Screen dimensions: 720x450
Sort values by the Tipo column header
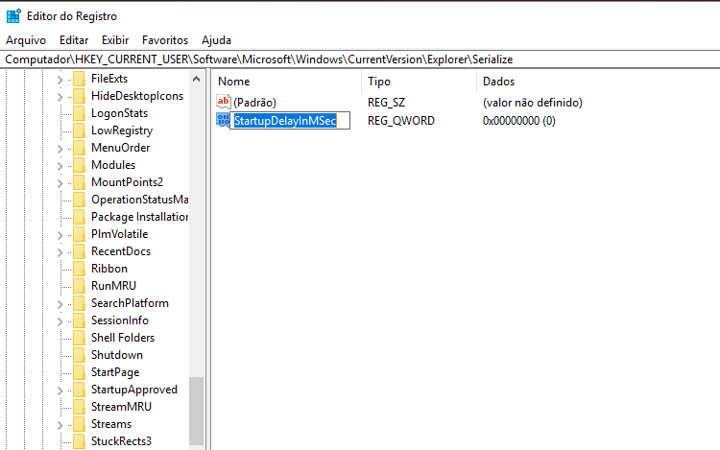tap(419, 82)
